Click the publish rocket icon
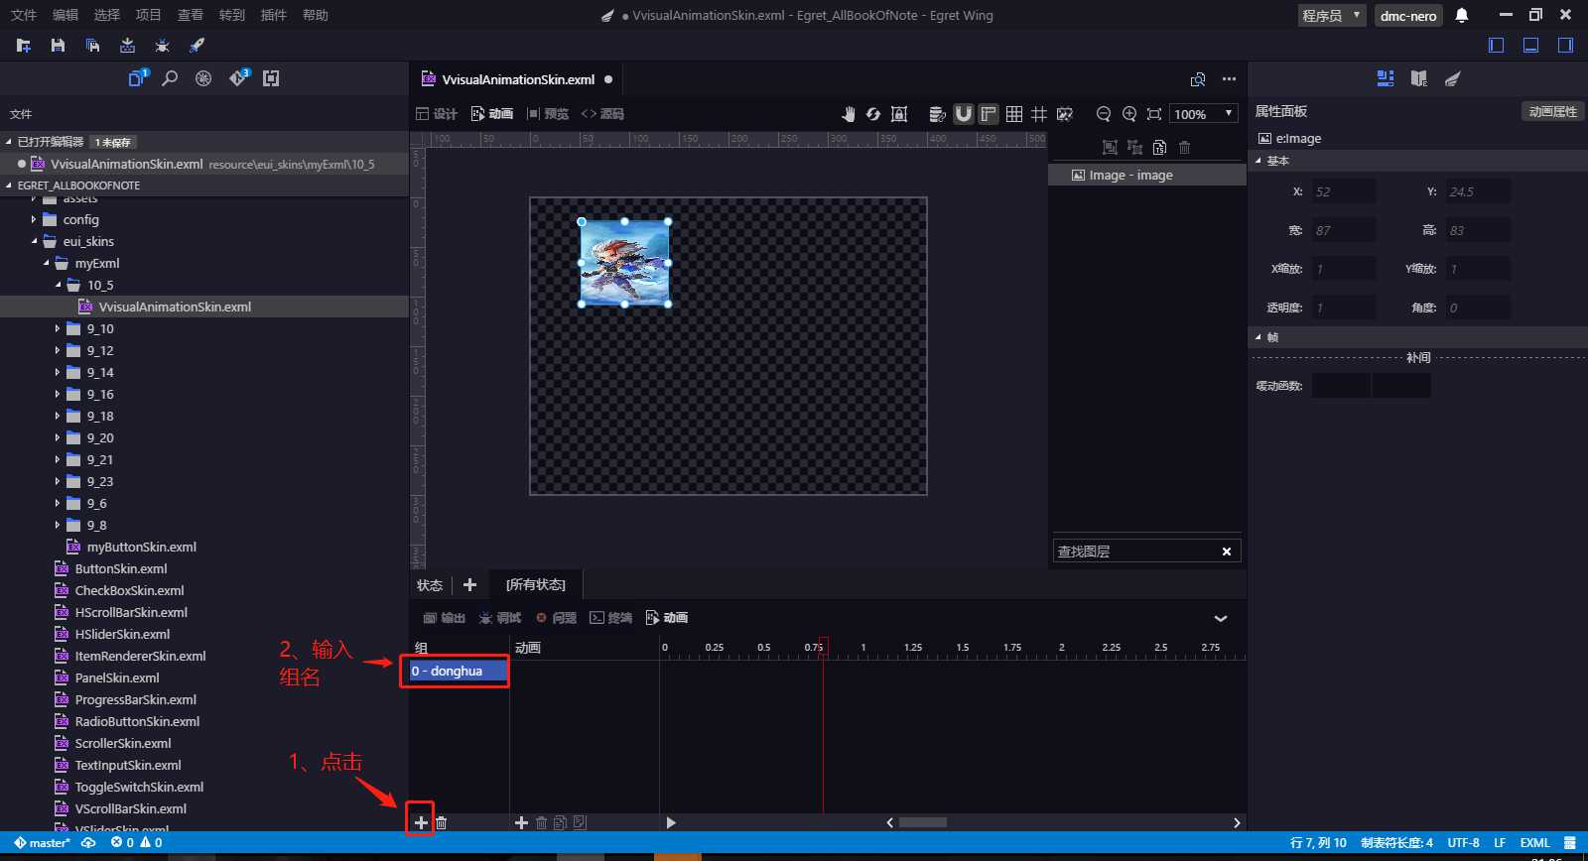The height and width of the screenshot is (861, 1588). coord(197,46)
